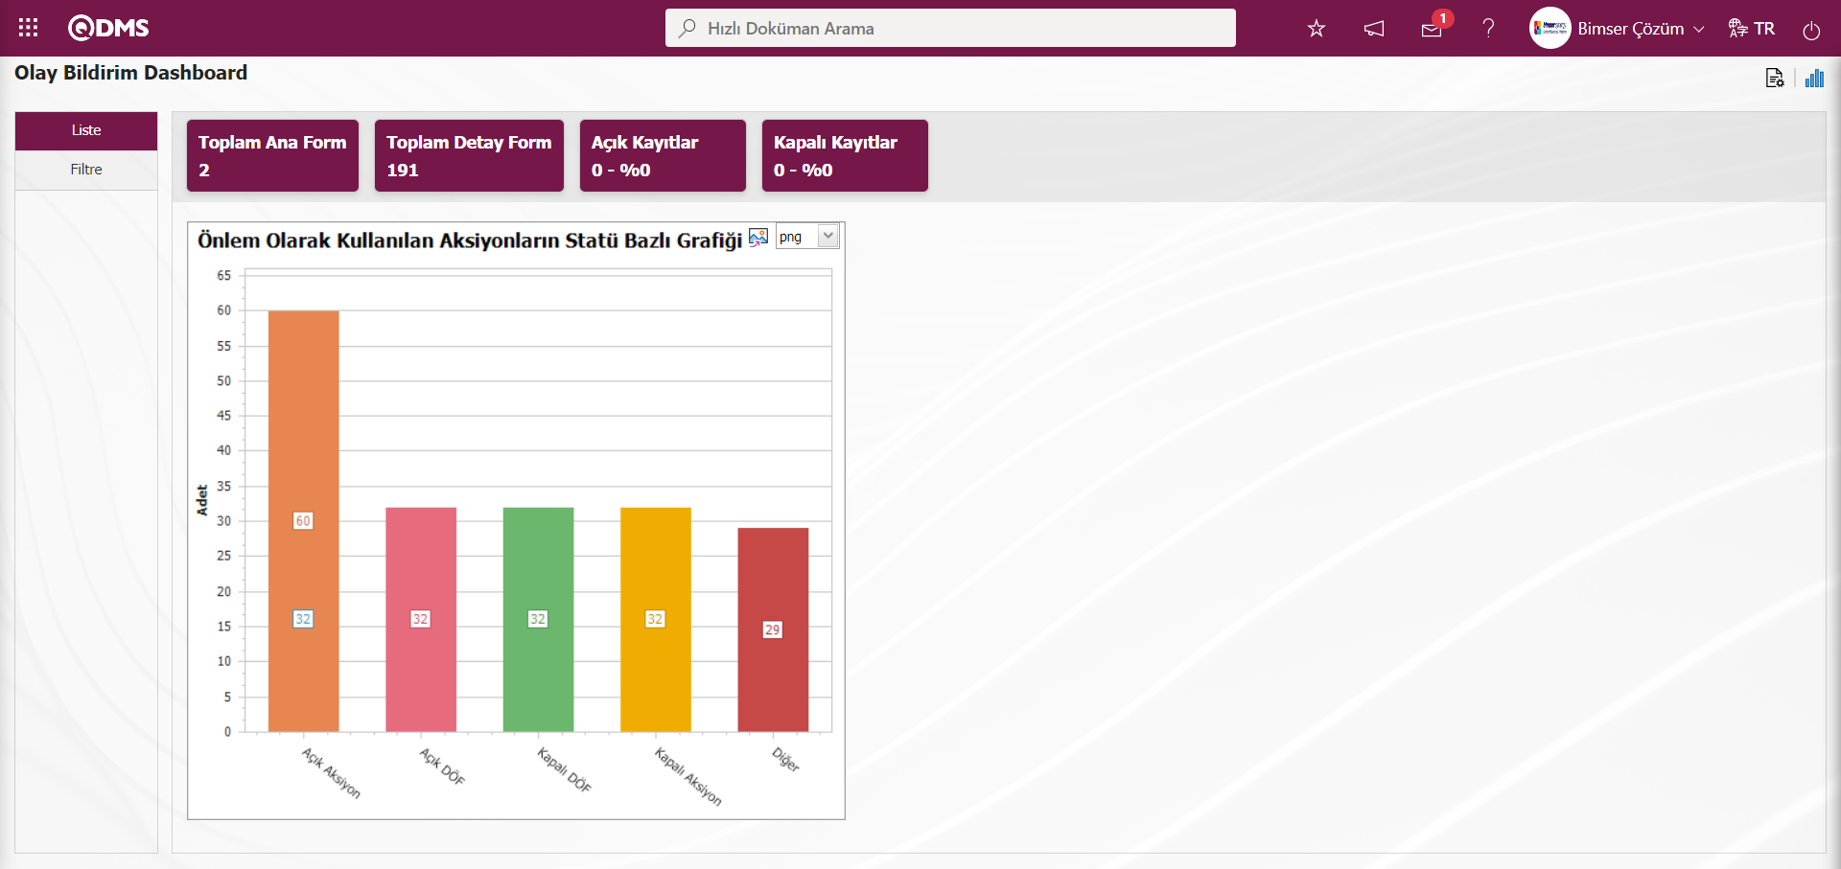Click the Bimser user avatar

(1550, 28)
